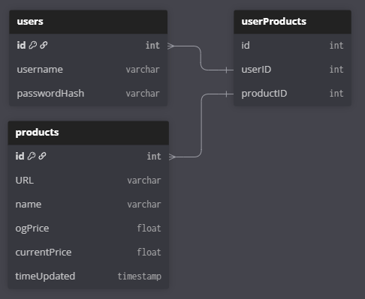Click the link icon in products id row
The image size is (365, 299).
pyautogui.click(x=42, y=156)
